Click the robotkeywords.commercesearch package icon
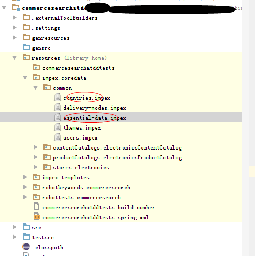This screenshot has width=255, height=256. pos(37,187)
